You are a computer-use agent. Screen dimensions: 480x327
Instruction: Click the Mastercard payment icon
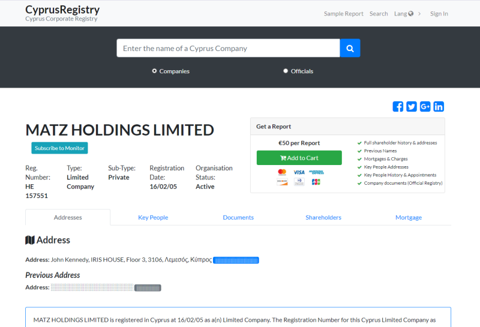282,172
